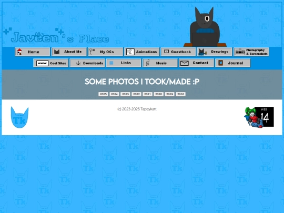Image resolution: width=284 pixels, height=213 pixels.
Task: Click the blue Tk cat logo in footer
Action: pyautogui.click(x=19, y=117)
